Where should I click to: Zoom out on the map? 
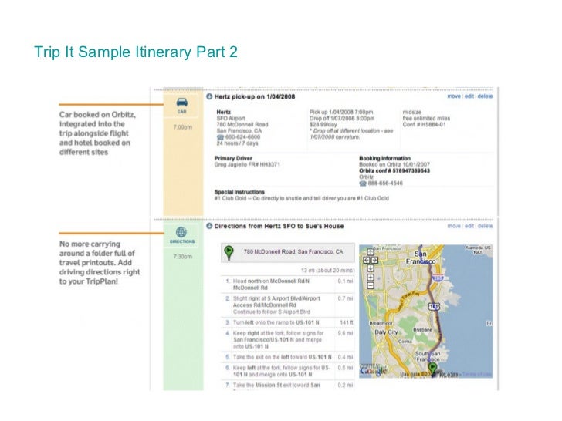(371, 285)
